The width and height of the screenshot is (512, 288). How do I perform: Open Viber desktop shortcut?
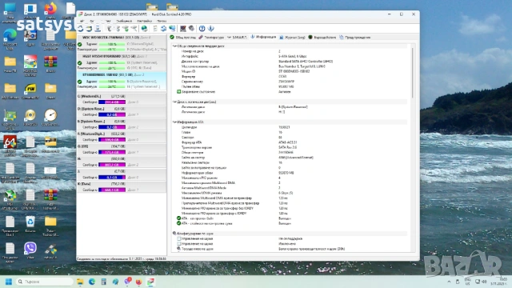30,250
